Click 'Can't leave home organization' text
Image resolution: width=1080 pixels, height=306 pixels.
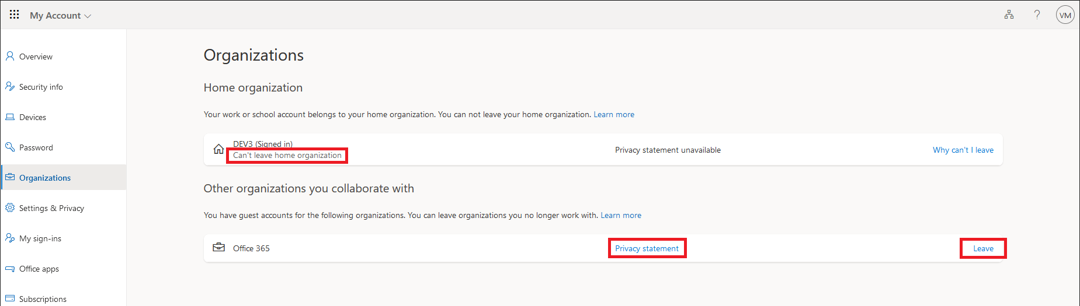[x=287, y=156]
